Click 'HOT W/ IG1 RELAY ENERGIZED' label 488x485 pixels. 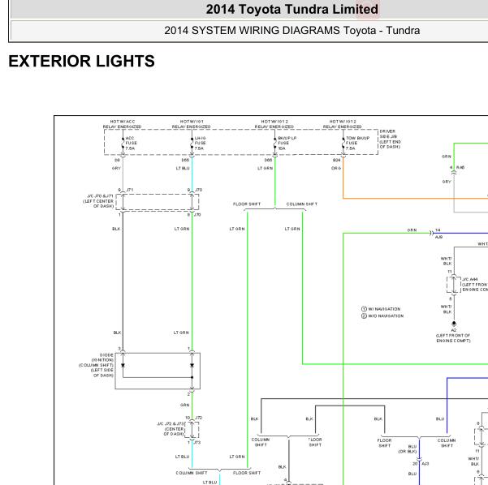[x=191, y=124]
